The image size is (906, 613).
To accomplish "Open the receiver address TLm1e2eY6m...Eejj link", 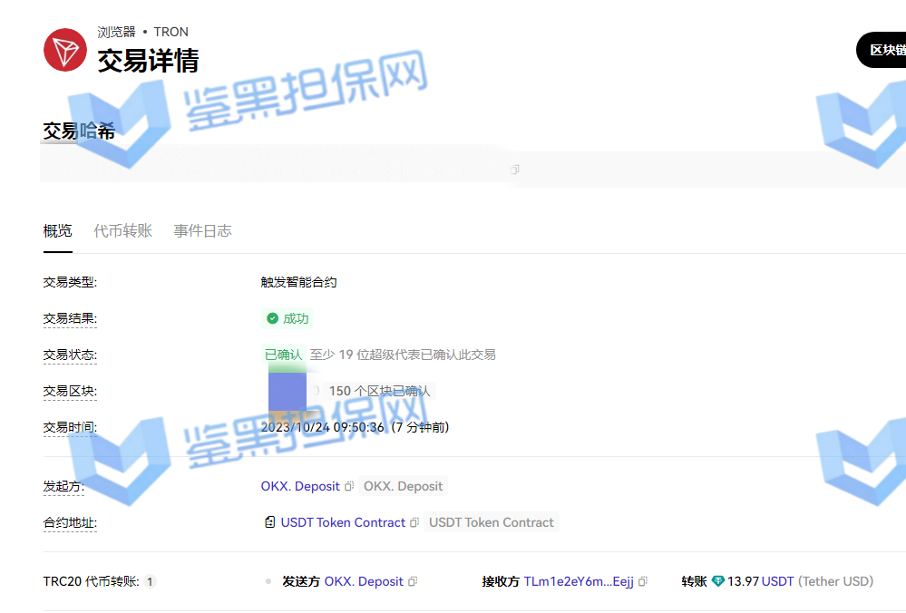I will (579, 581).
